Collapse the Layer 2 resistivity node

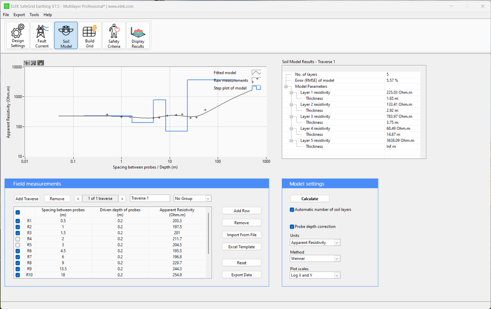(291, 105)
